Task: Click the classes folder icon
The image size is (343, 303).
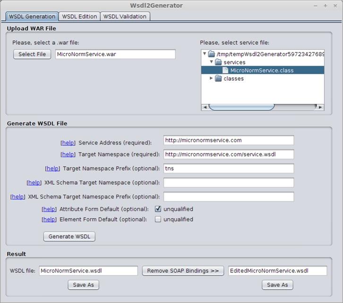Action: 218,79
